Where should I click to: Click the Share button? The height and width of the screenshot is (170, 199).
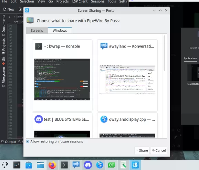point(142,150)
